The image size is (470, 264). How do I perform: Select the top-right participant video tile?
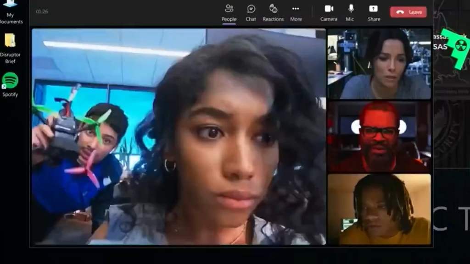pyautogui.click(x=379, y=64)
